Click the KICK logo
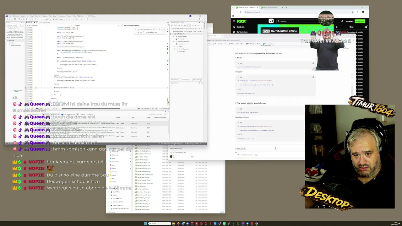Screen dimensions: 402x226 242,21
